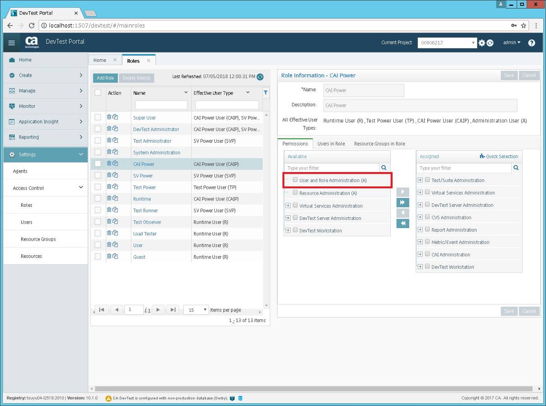Viewport: 546px width, 406px height.
Task: Toggle the select-all checkbox in table header
Action: [98, 93]
